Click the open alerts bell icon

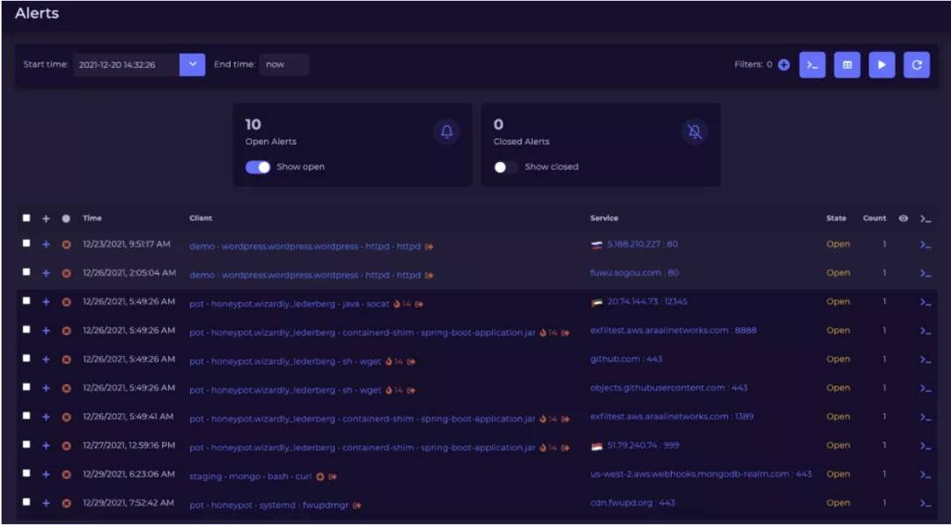coord(446,132)
